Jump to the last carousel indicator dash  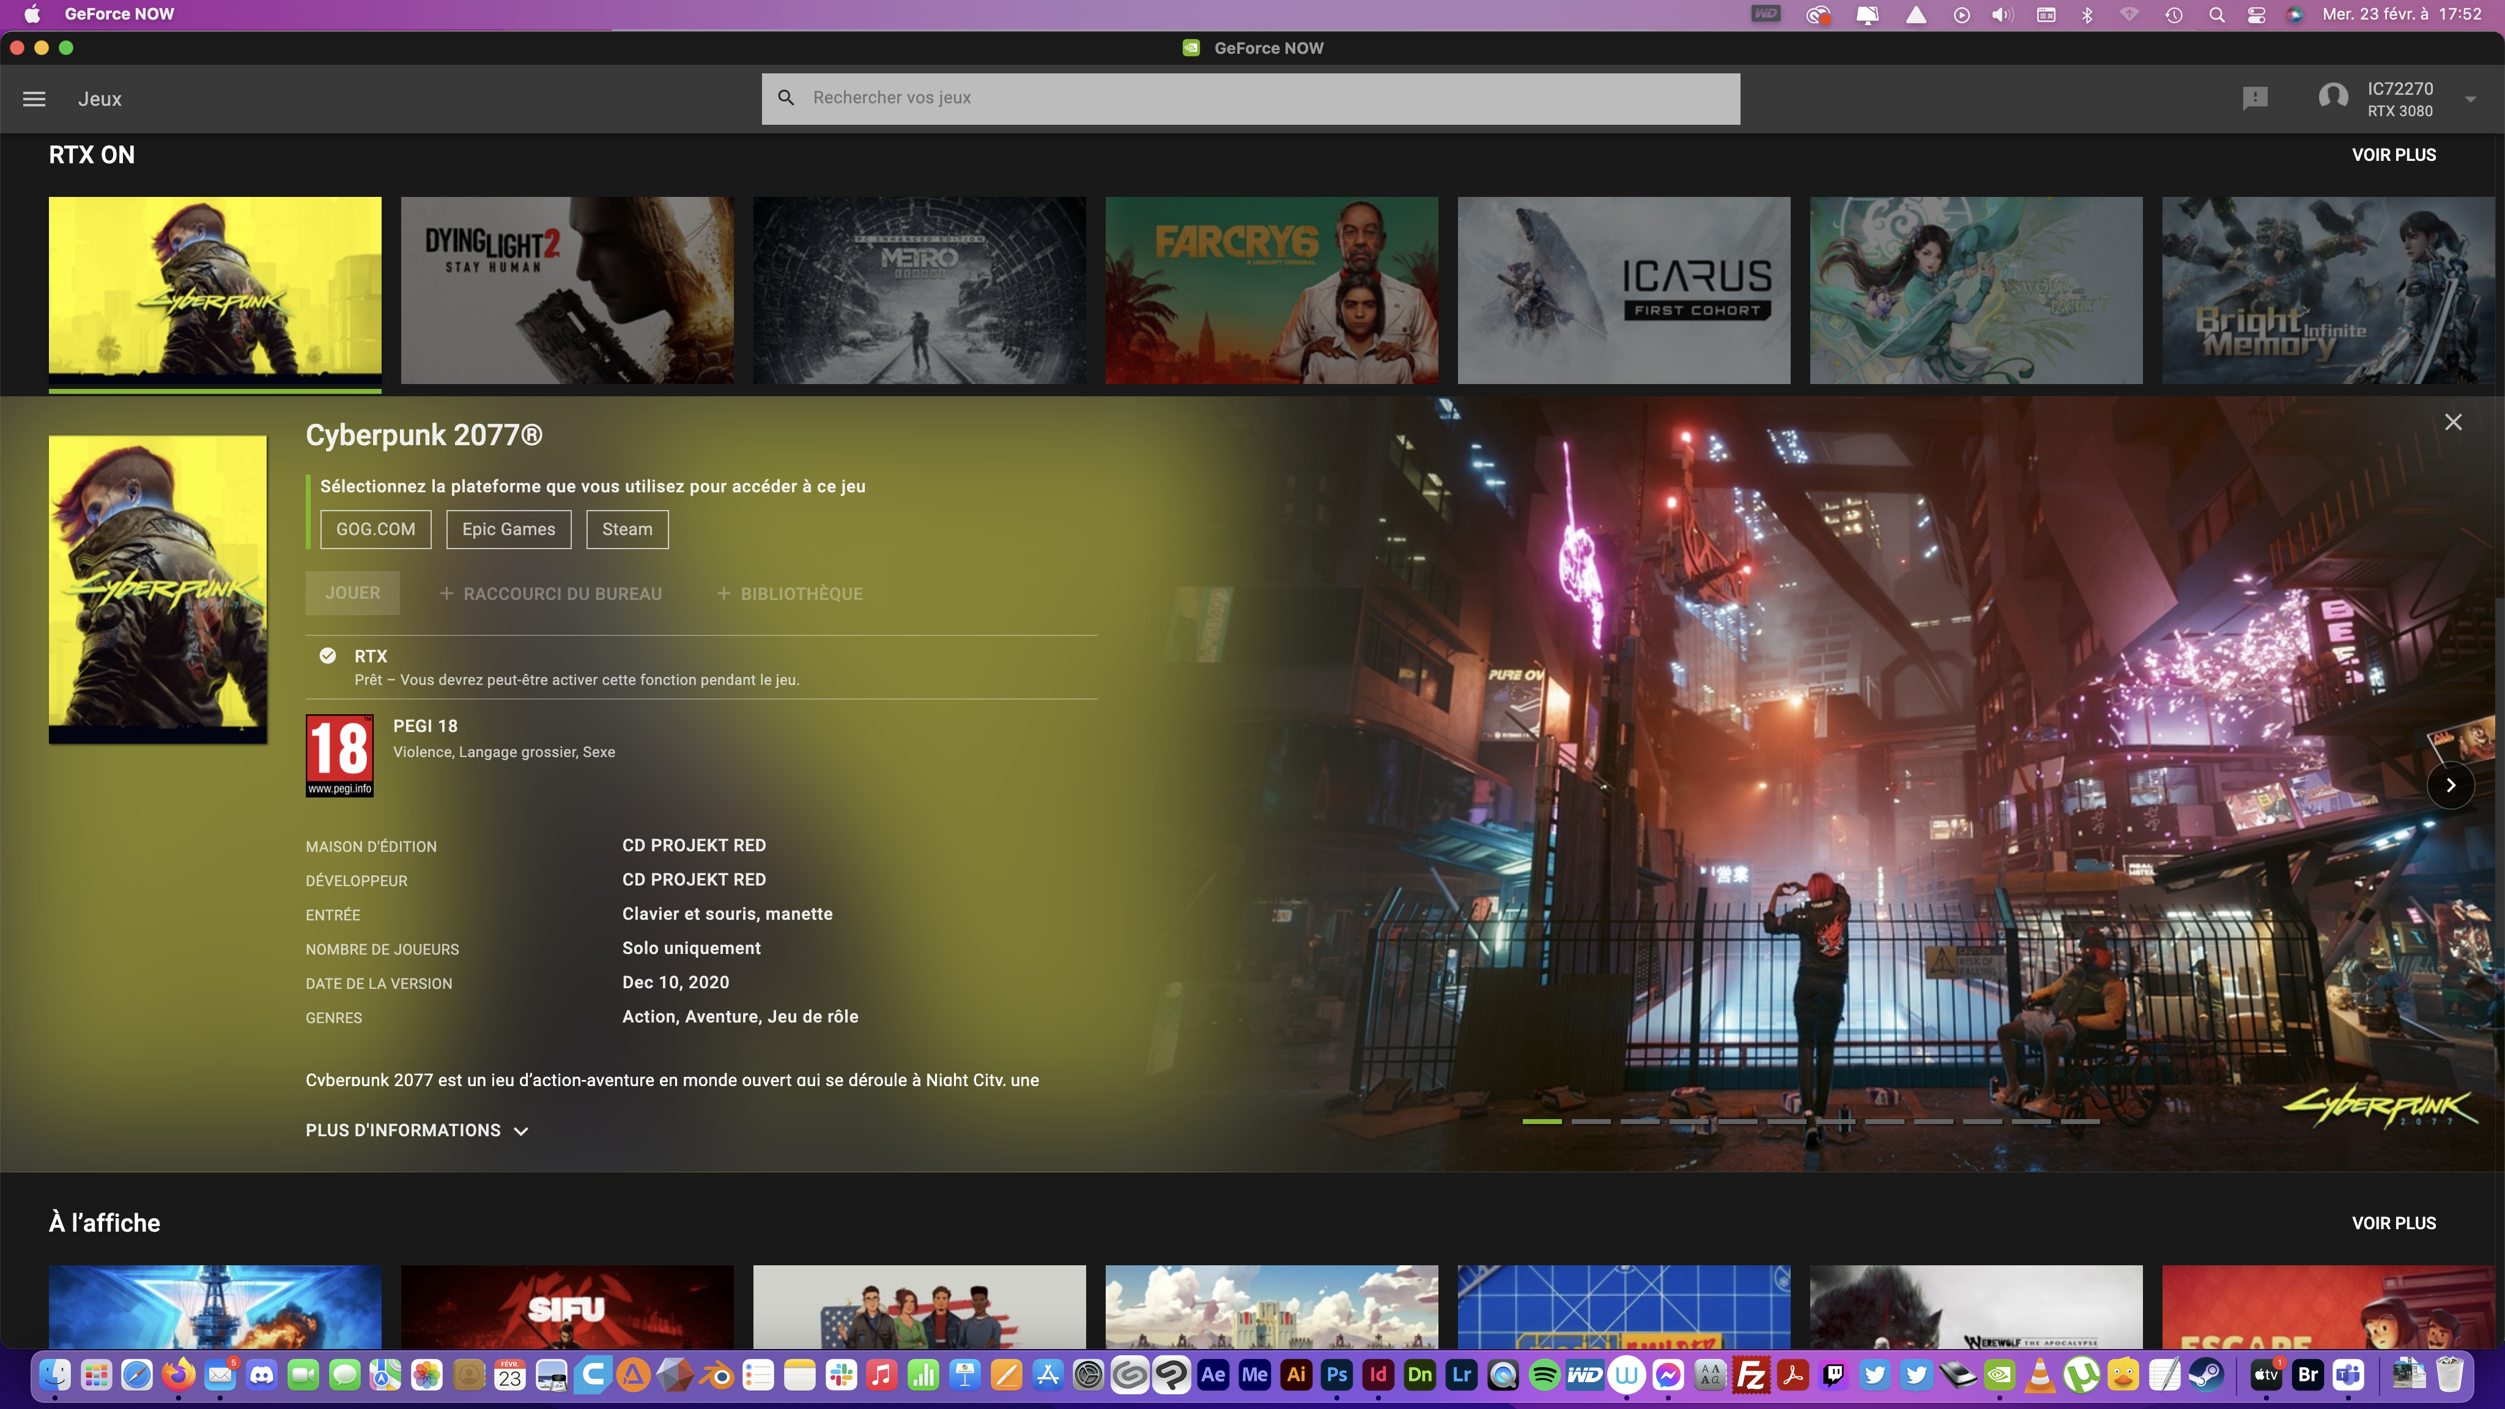2079,1121
